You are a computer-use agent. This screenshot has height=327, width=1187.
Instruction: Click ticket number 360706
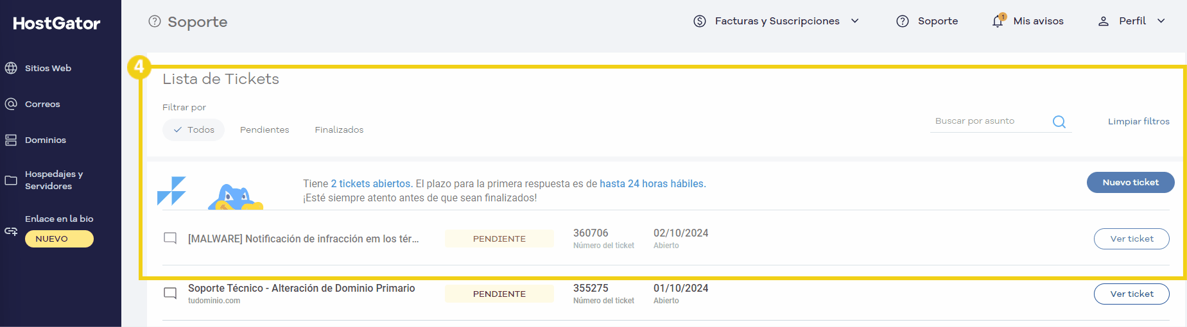[x=591, y=233]
